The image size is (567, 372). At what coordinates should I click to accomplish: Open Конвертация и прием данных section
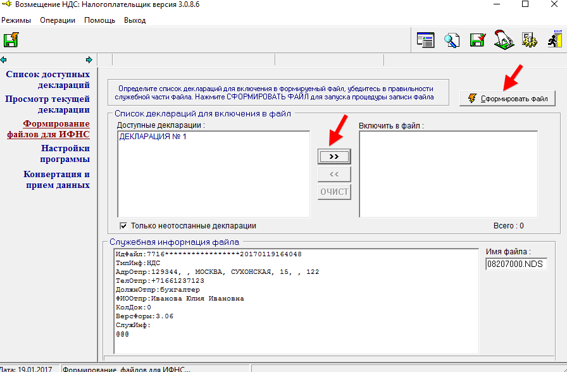[56, 180]
